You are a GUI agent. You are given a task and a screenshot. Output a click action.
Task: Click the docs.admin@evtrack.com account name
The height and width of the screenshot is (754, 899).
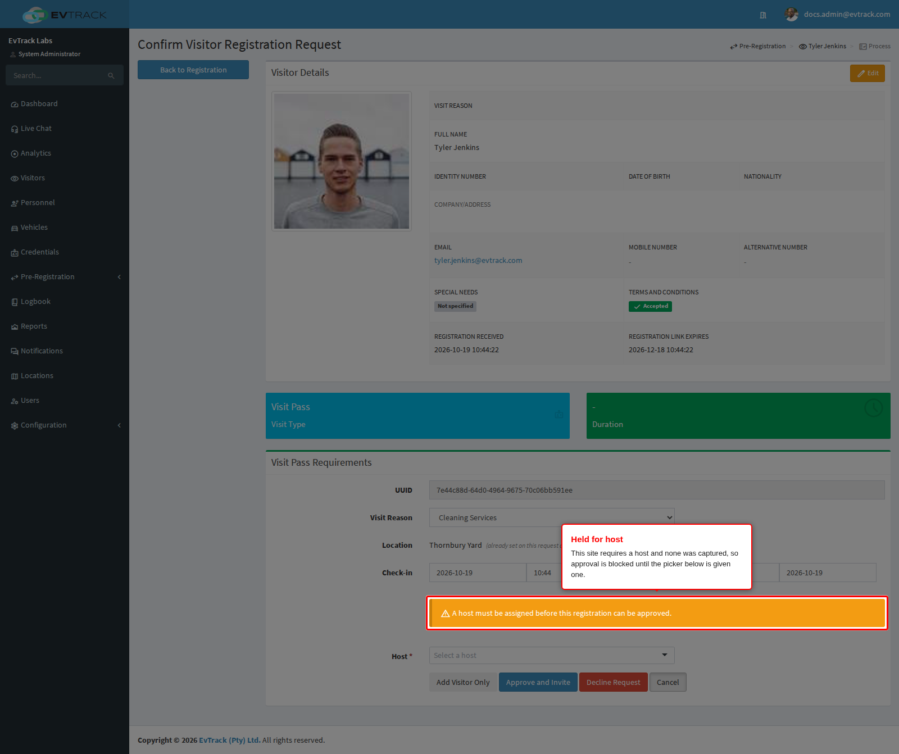[x=847, y=15]
